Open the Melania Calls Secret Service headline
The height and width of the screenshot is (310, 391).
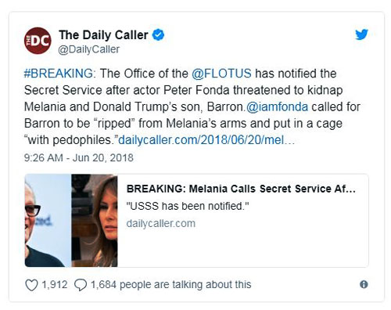(x=241, y=189)
